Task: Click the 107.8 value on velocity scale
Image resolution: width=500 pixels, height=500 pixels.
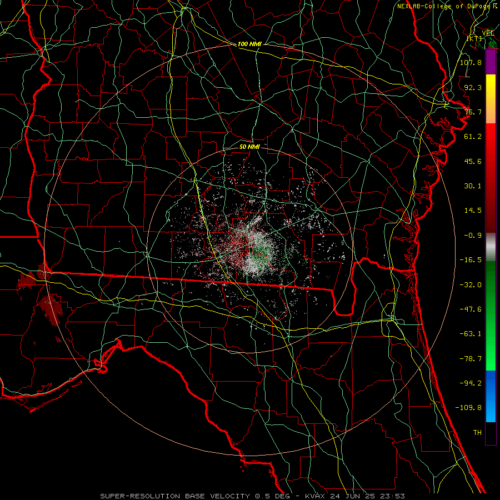Action: (471, 62)
